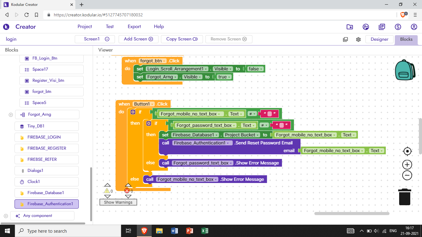Viewport: 422px width, 237px height.
Task: Center workspace with the crosshair icon
Action: tap(407, 151)
